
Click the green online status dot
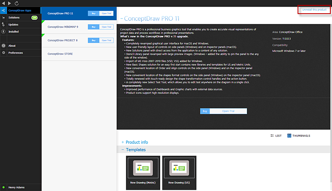tap(3, 187)
